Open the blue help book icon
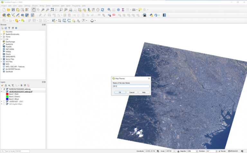 click(x=164, y=15)
